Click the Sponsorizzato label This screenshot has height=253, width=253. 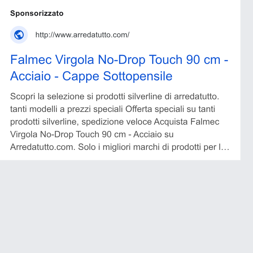pyautogui.click(x=37, y=13)
